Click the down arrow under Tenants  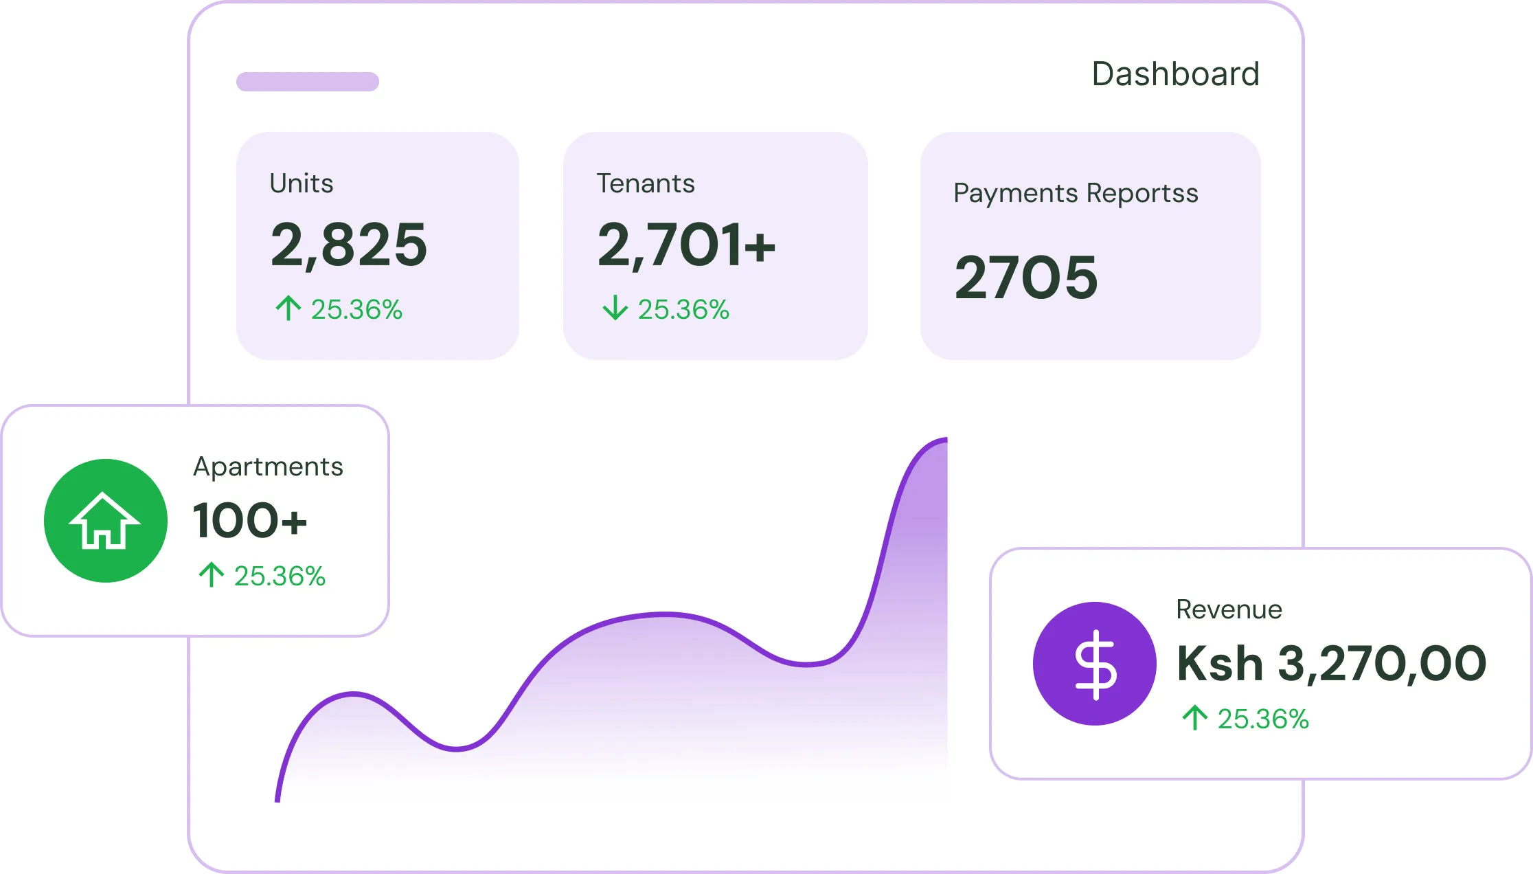tap(615, 309)
